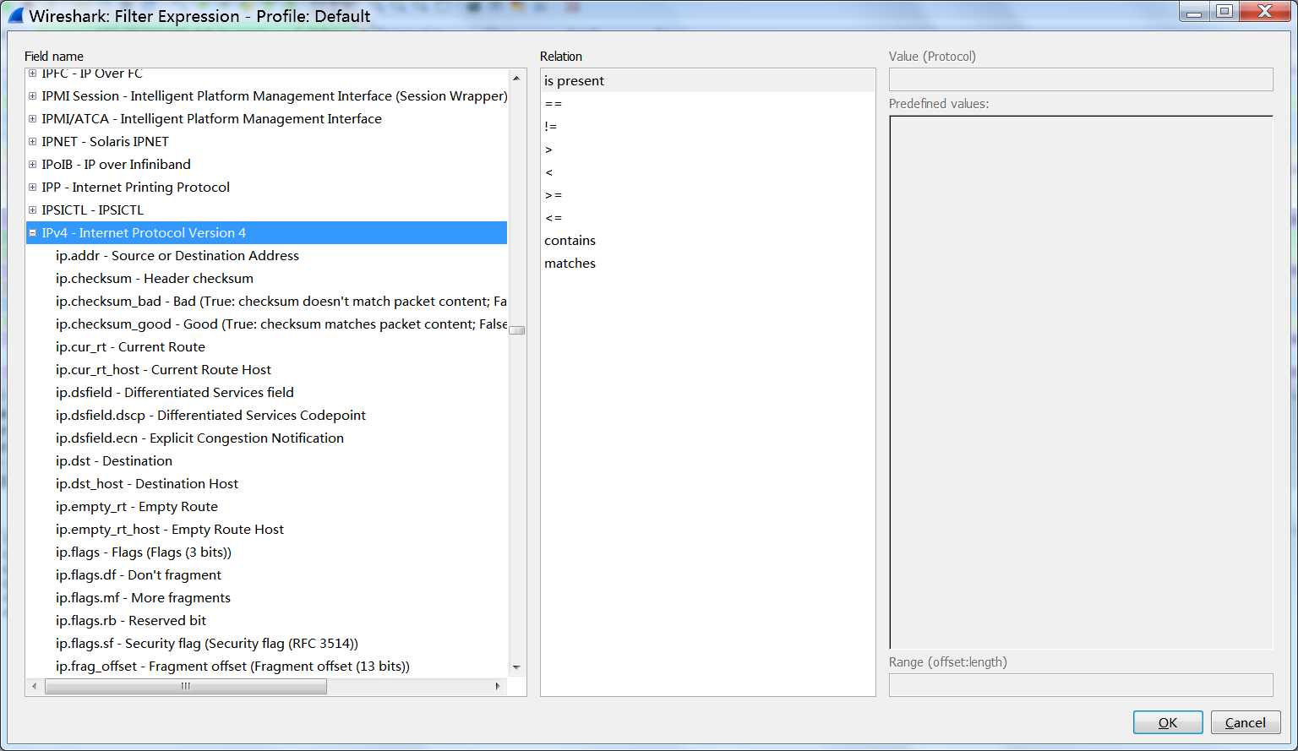Expand the IPFC - IP Over FC node
The height and width of the screenshot is (751, 1298).
[x=32, y=73]
